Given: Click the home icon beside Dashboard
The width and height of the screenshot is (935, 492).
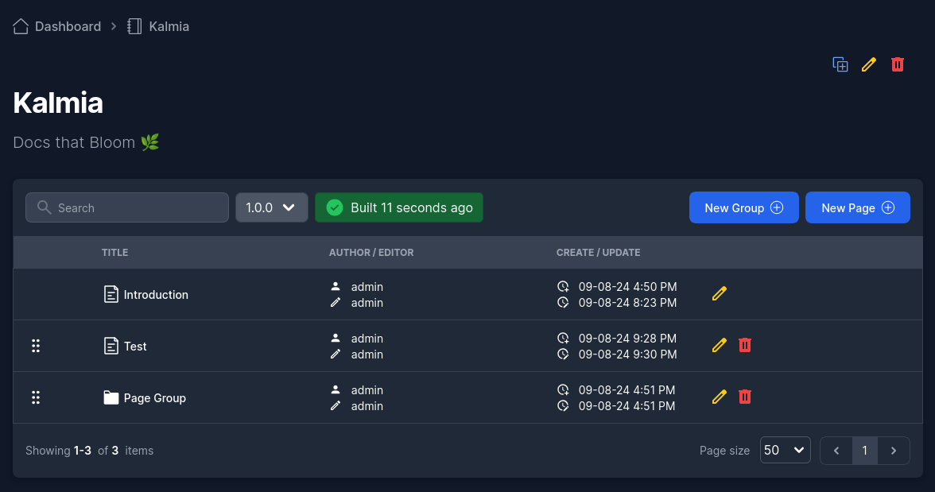Looking at the screenshot, I should [x=21, y=26].
